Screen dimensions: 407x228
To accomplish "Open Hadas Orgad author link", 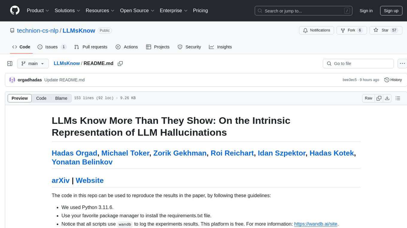I will tap(75, 153).
